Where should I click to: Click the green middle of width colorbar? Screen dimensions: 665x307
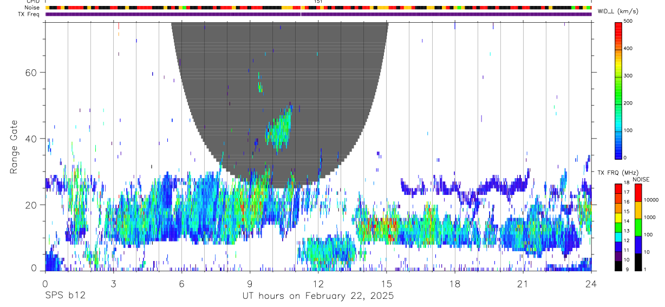tap(618, 92)
